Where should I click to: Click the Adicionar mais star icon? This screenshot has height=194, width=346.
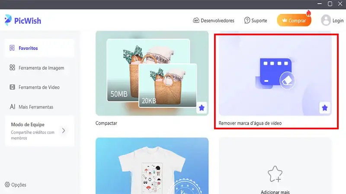pyautogui.click(x=275, y=174)
